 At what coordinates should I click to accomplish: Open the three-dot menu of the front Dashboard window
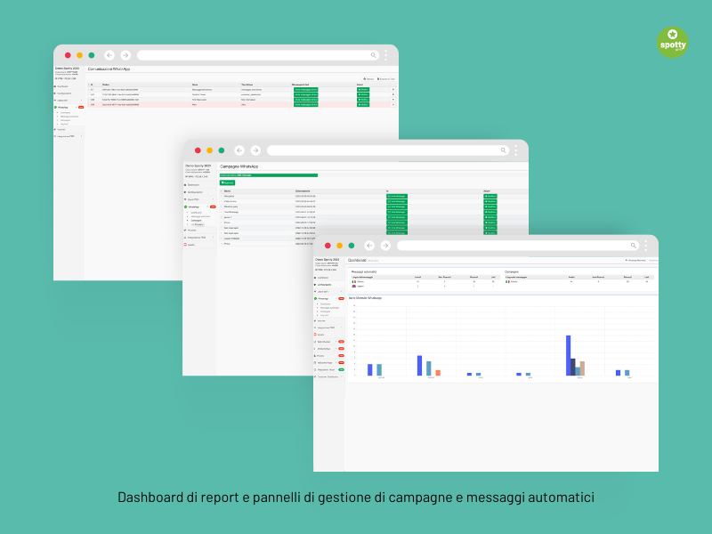[646, 246]
